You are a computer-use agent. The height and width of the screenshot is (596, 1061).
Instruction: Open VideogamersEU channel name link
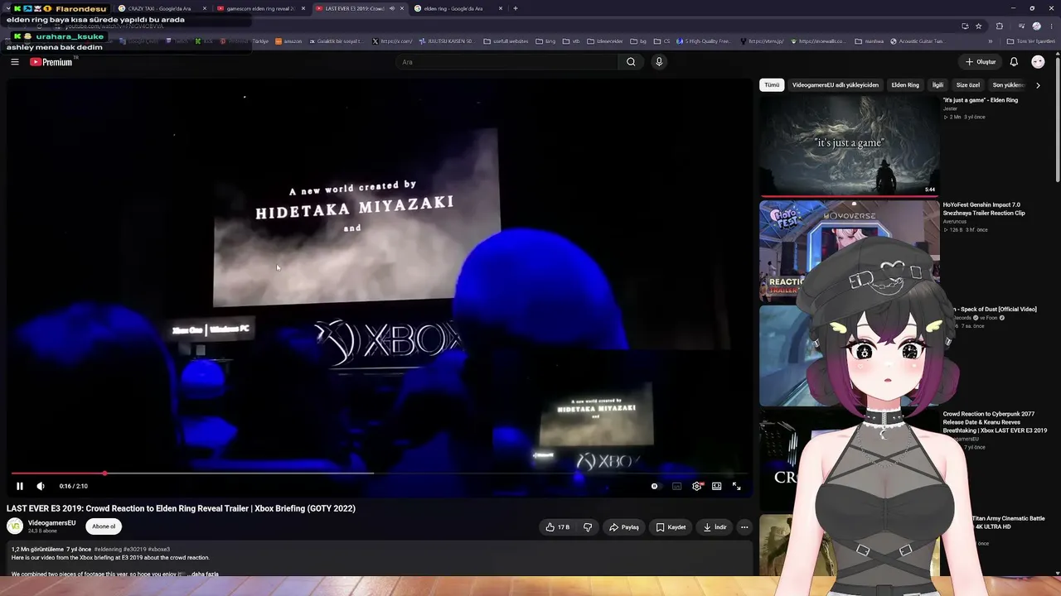pyautogui.click(x=51, y=523)
